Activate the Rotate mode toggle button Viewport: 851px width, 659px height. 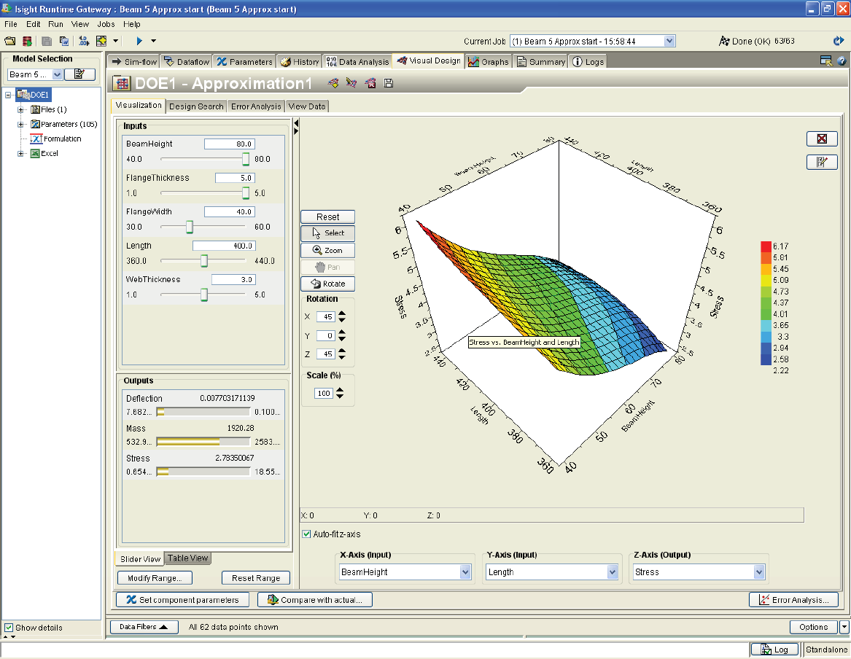[x=327, y=284]
